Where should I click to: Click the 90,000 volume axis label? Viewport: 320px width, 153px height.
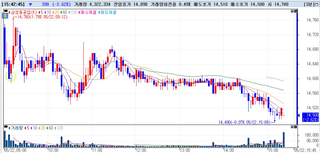(x=312, y=140)
